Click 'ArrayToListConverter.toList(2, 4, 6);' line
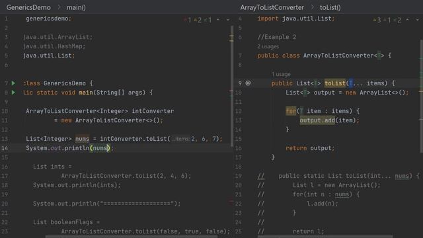Screen dimensions: 423x238 (x=126, y=176)
